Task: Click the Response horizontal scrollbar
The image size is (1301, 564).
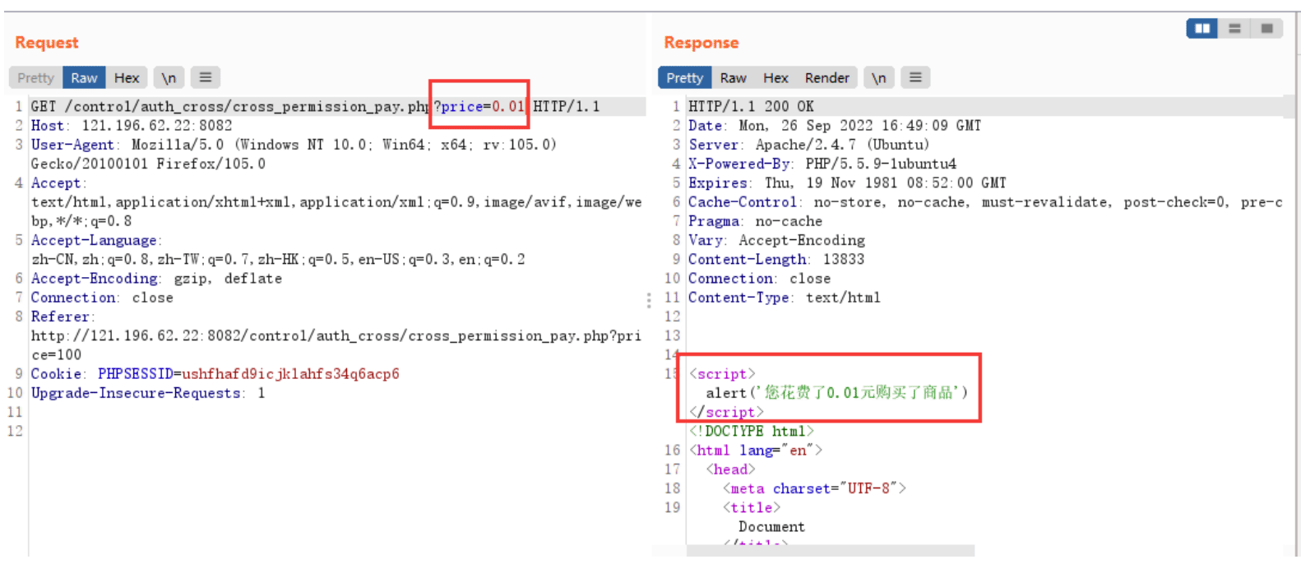Action: point(831,550)
